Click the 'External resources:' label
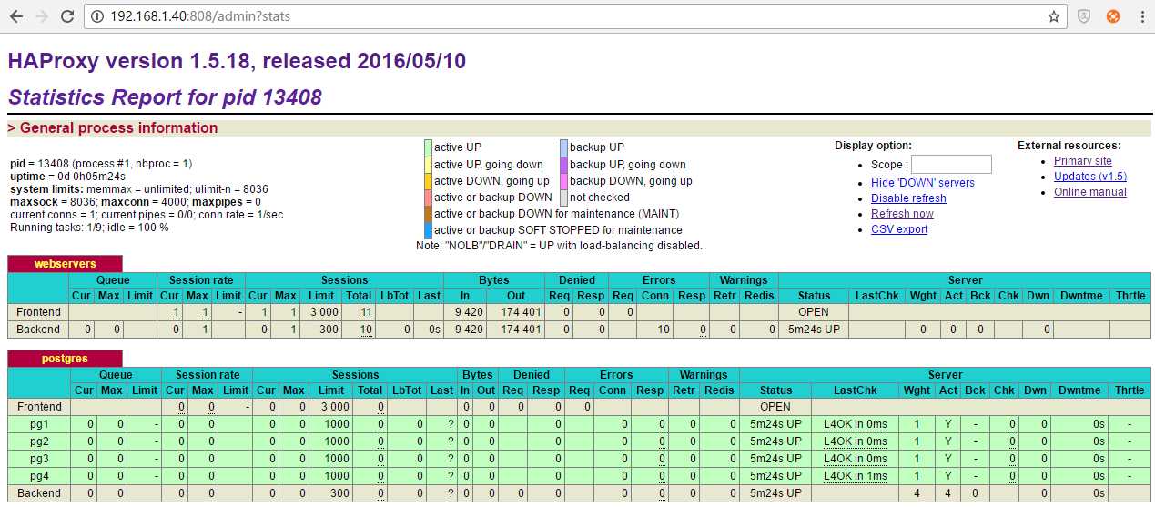1155x507 pixels. (1069, 146)
